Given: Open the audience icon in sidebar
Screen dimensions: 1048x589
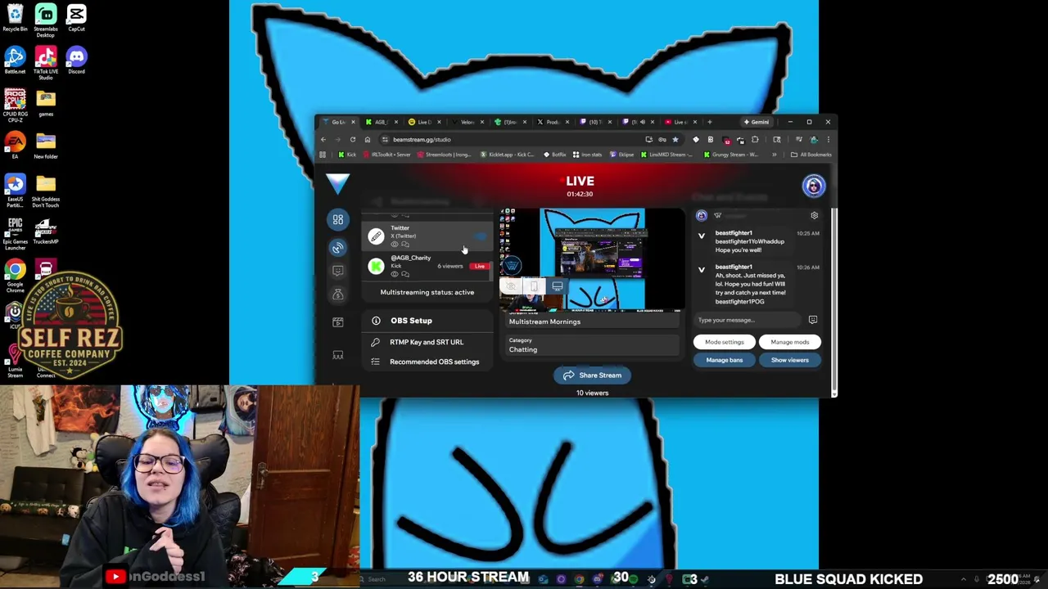Looking at the screenshot, I should (337, 355).
